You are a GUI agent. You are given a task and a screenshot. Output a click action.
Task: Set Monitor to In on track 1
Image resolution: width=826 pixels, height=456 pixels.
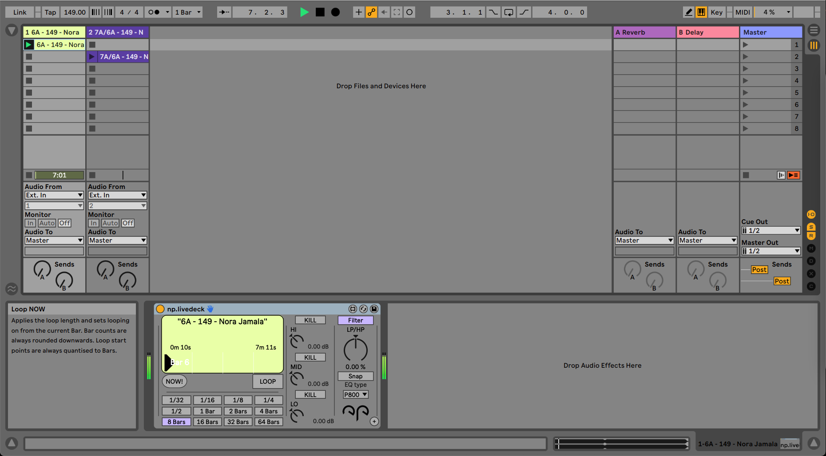tap(30, 223)
